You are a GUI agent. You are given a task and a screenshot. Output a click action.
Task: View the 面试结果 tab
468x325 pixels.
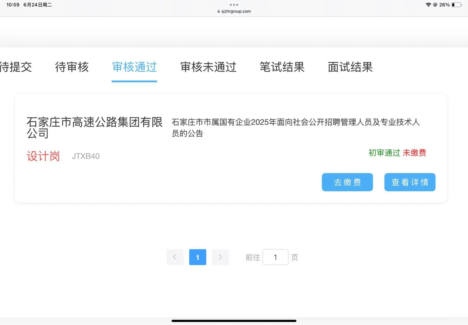350,67
